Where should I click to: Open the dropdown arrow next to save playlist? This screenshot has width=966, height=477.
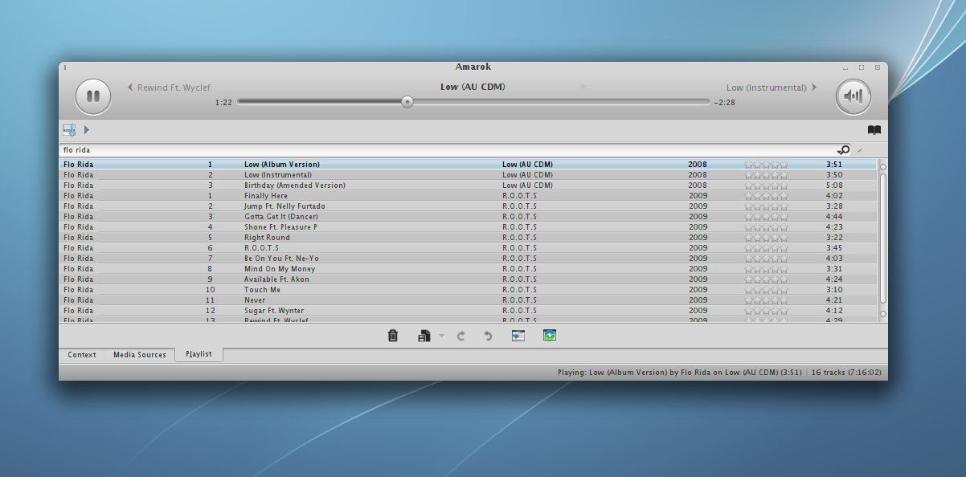[x=441, y=336]
